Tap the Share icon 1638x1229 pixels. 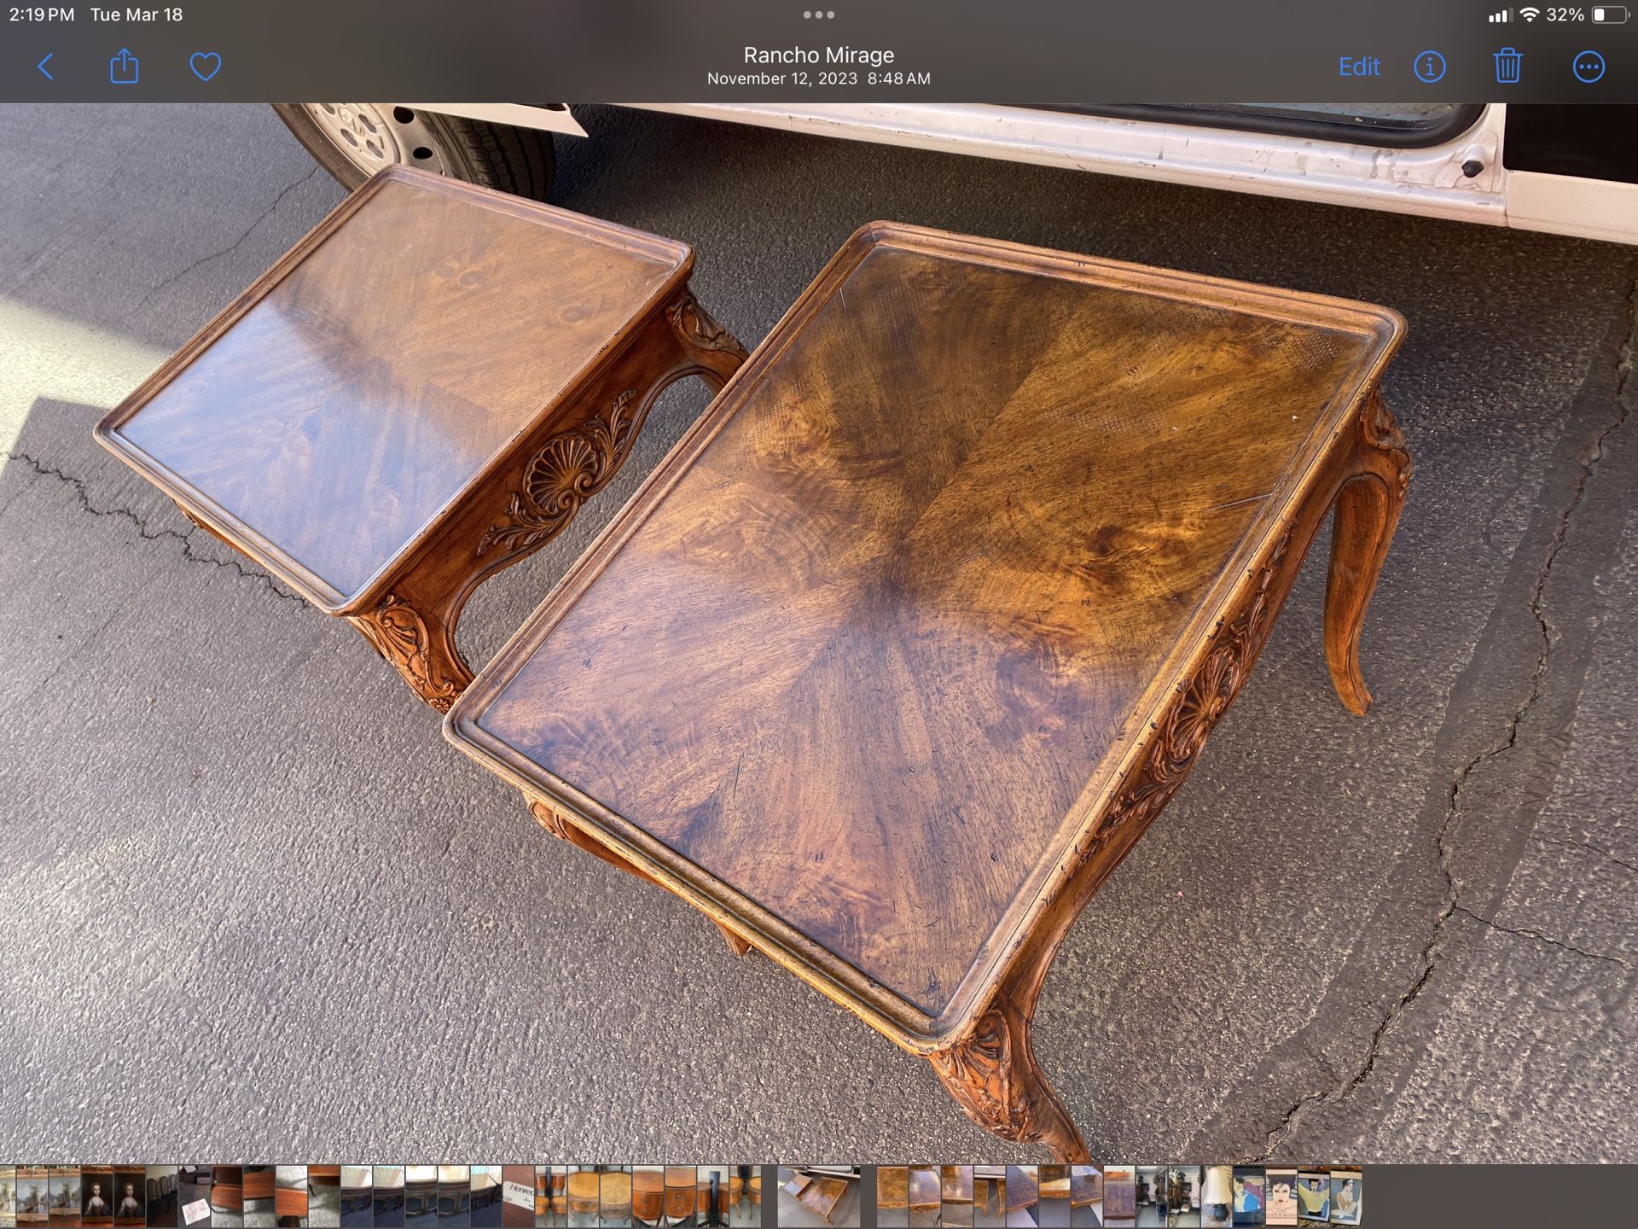125,67
